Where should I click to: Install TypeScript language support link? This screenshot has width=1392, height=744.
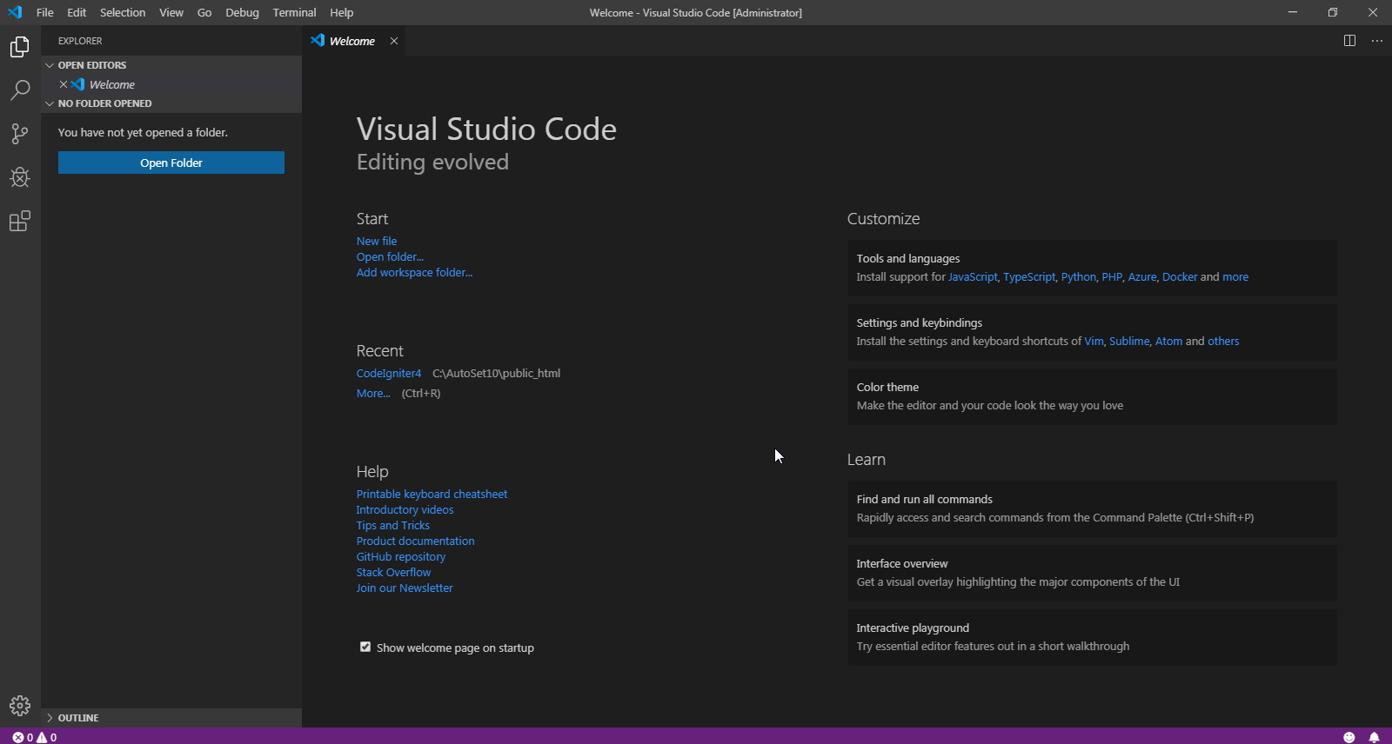(1029, 276)
